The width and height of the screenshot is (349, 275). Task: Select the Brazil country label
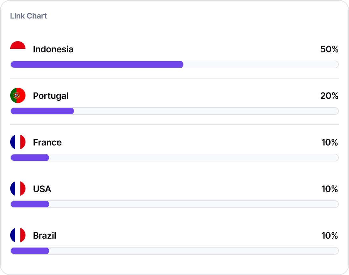click(x=45, y=235)
